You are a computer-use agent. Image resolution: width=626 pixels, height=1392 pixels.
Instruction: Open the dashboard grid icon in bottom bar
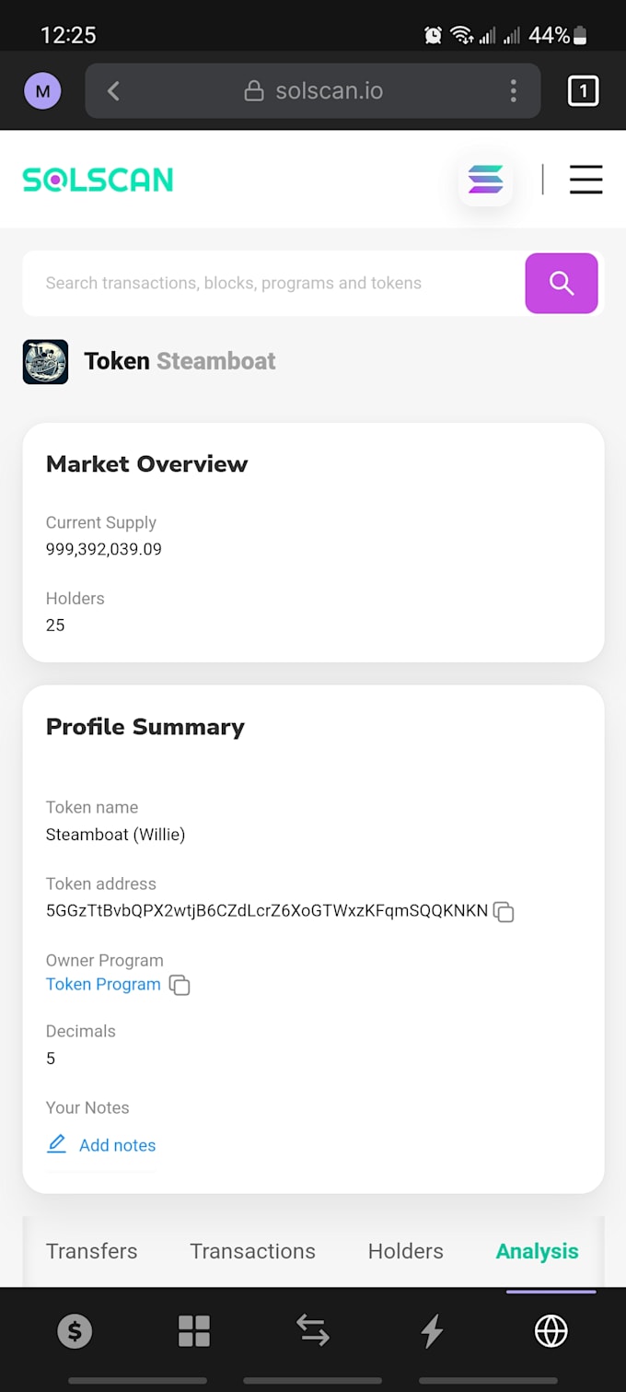(x=193, y=1330)
